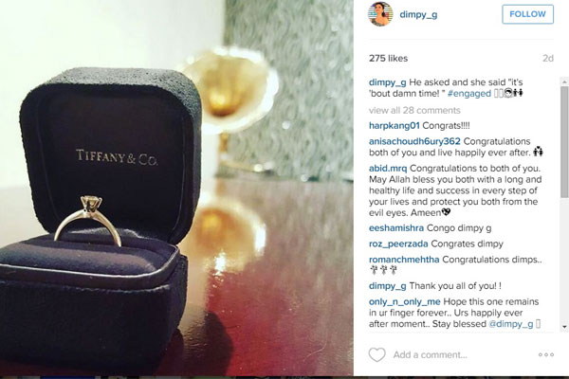Click the scrollbar up arrow
The height and width of the screenshot is (379, 569).
coord(564,82)
